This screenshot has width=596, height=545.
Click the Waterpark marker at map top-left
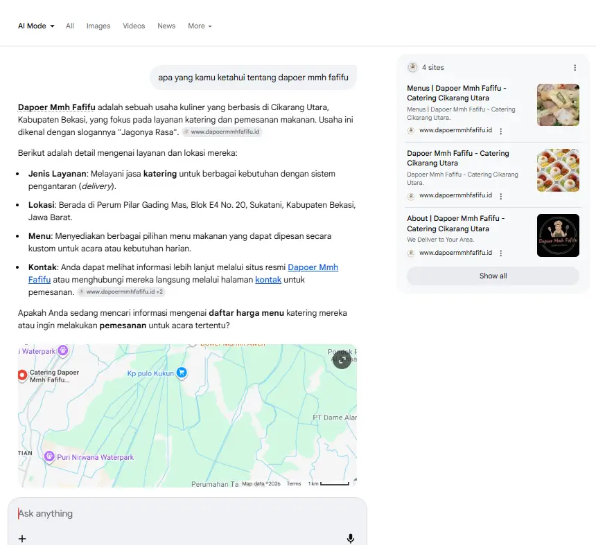(x=63, y=350)
